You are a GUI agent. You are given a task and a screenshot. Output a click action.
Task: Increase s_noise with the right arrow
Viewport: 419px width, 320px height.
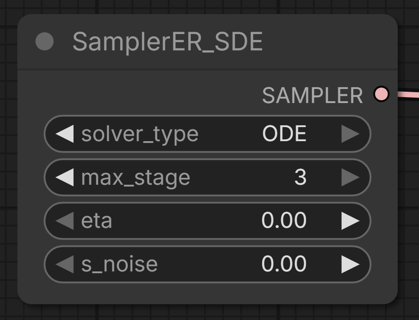351,264
